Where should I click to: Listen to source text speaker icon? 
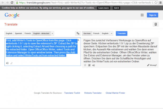click(7, 63)
